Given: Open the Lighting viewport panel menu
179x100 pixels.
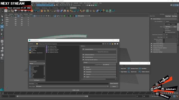Looking at the screenshot, I should [16, 14].
